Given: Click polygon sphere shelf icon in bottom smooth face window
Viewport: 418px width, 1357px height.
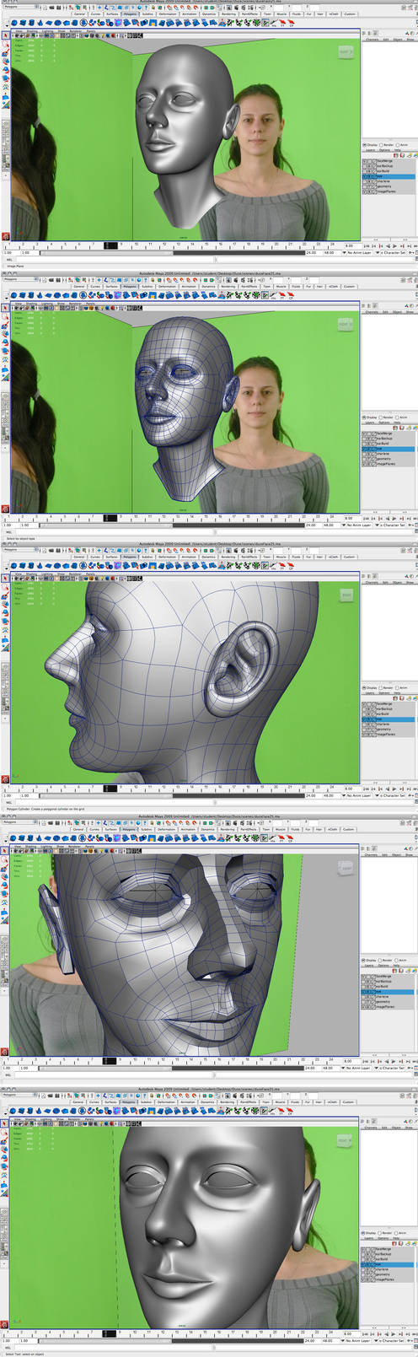Looking at the screenshot, I should (x=14, y=1111).
